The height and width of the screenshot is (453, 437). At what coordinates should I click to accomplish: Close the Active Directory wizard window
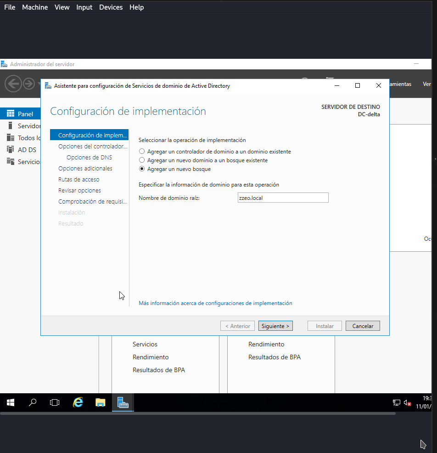[379, 85]
